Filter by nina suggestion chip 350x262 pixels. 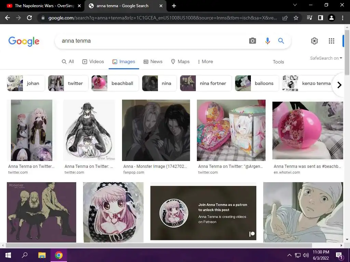click(x=159, y=83)
